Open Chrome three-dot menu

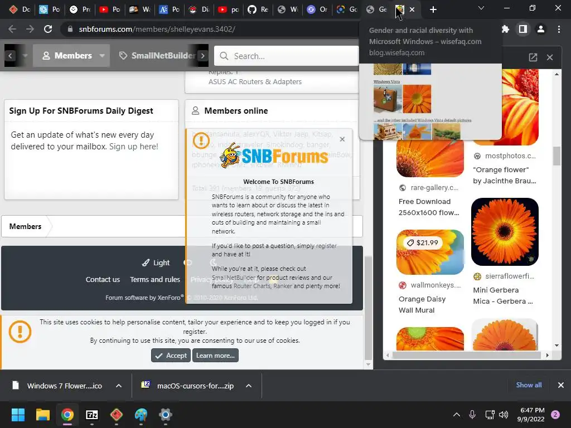(x=559, y=29)
